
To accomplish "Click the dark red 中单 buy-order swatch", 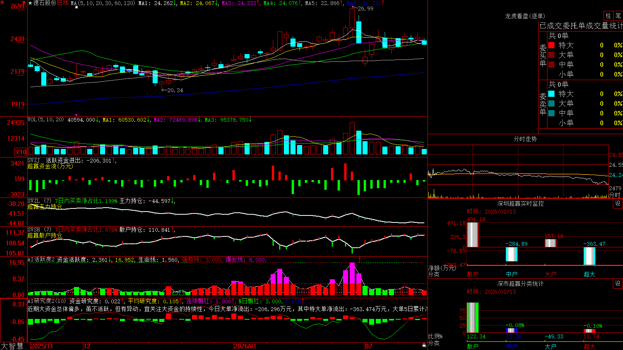I will (x=551, y=65).
